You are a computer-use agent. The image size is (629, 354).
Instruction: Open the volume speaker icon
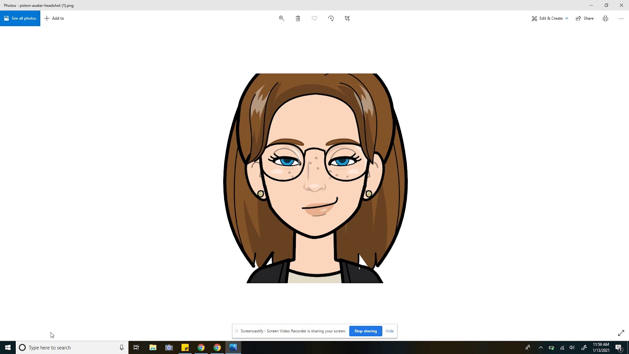pos(572,348)
